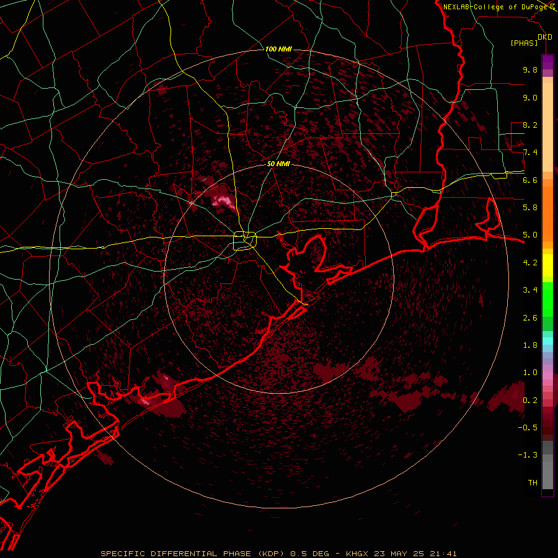Click the 1.0 scale value

530,373
